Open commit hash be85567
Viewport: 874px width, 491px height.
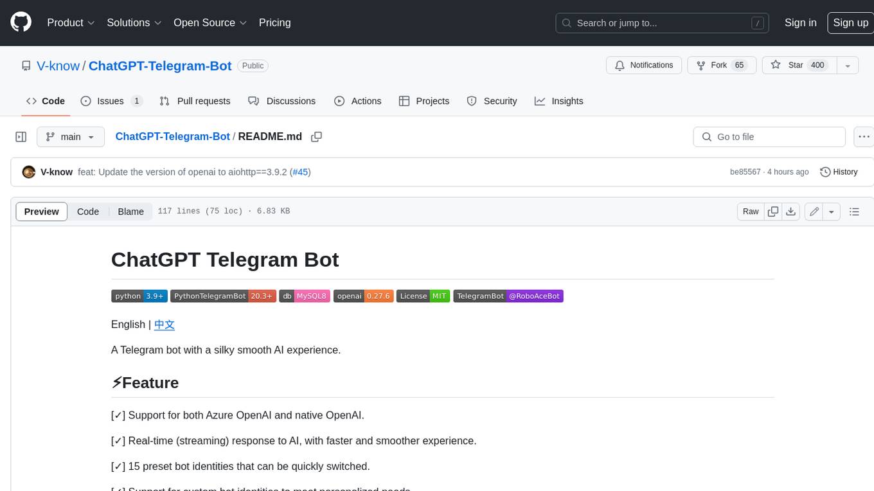pos(745,172)
